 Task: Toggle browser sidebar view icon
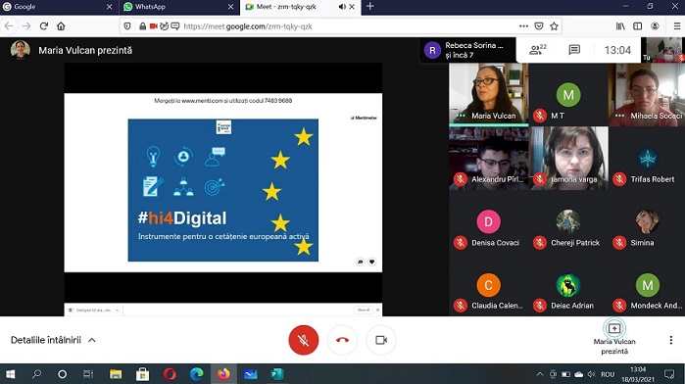tap(638, 26)
